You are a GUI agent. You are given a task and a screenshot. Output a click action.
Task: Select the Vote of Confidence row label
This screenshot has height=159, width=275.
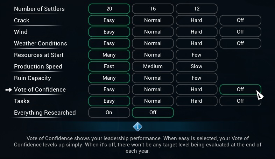tap(40, 89)
